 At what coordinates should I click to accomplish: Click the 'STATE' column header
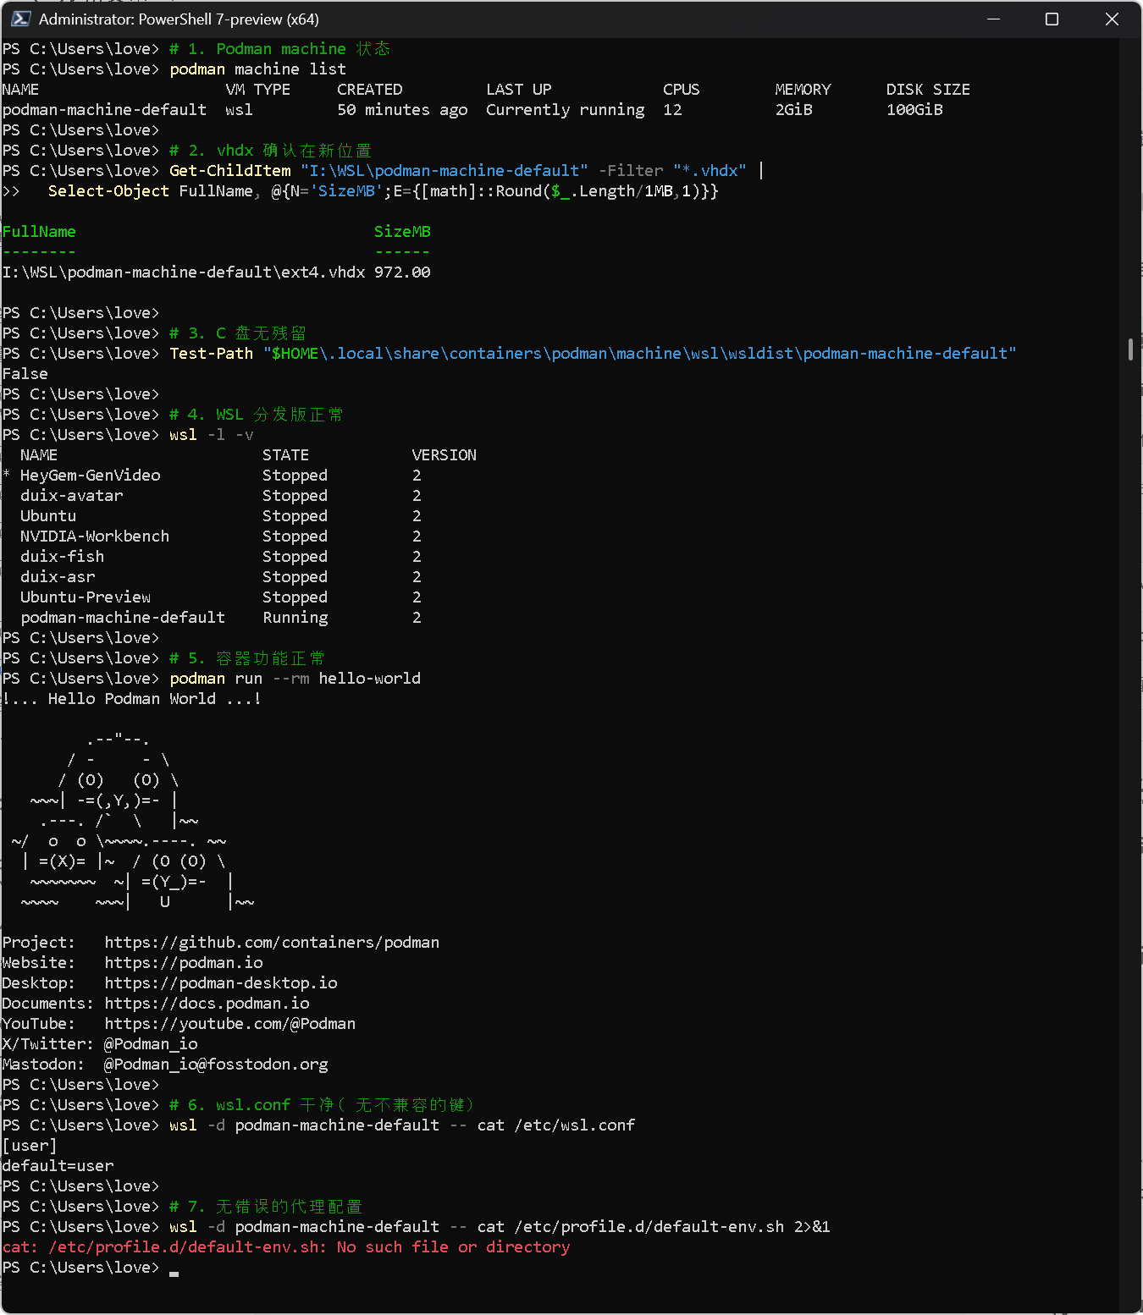285,455
